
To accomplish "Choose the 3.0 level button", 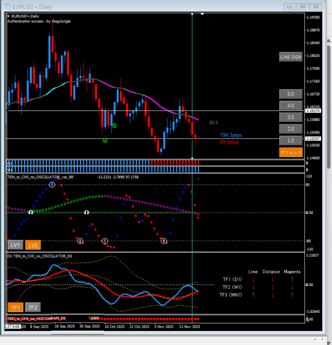I will 291,117.
